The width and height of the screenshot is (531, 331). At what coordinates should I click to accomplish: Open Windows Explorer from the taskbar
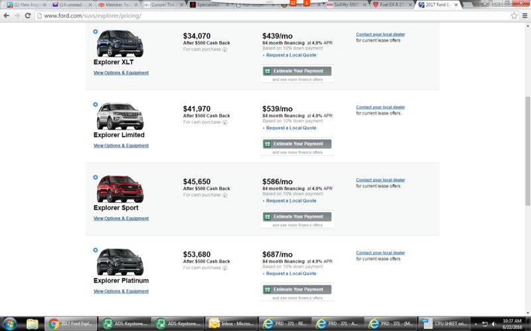click(x=32, y=324)
